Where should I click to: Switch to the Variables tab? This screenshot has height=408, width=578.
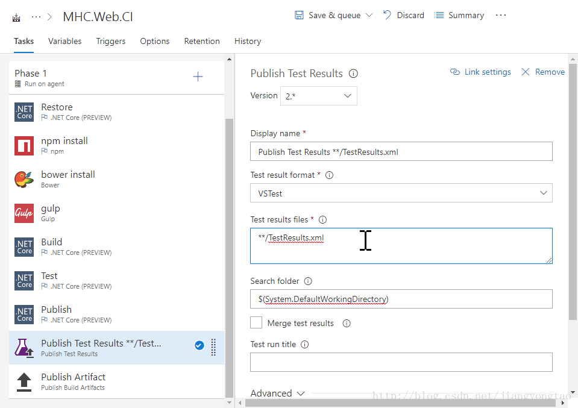pos(65,41)
